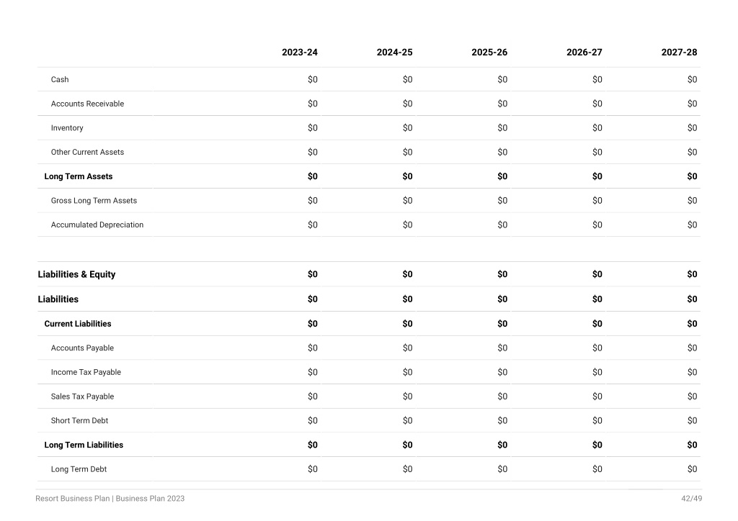
Task: Click the Long Term Assets heading
Action: click(x=79, y=176)
